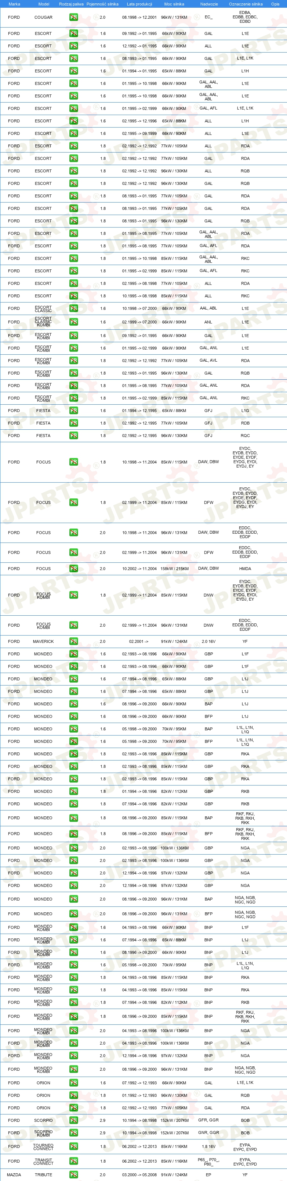287x1181 pixels.
Task: Click the fuel icon in the MAZDA TRIBUTE row
Action: click(73, 1175)
